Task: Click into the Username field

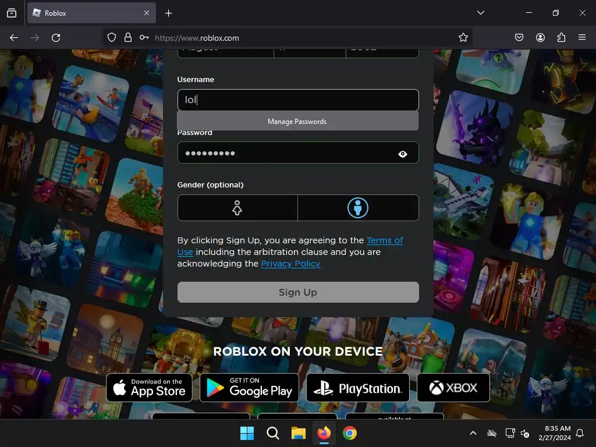Action: [298, 100]
